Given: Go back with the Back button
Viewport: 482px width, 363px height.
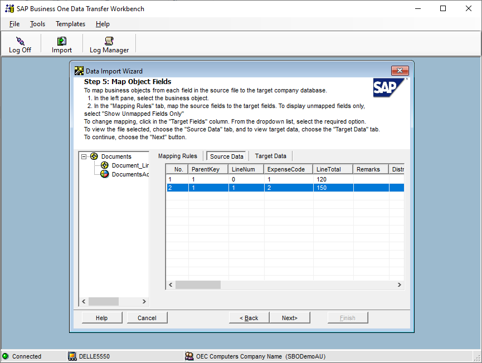Looking at the screenshot, I should [249, 318].
